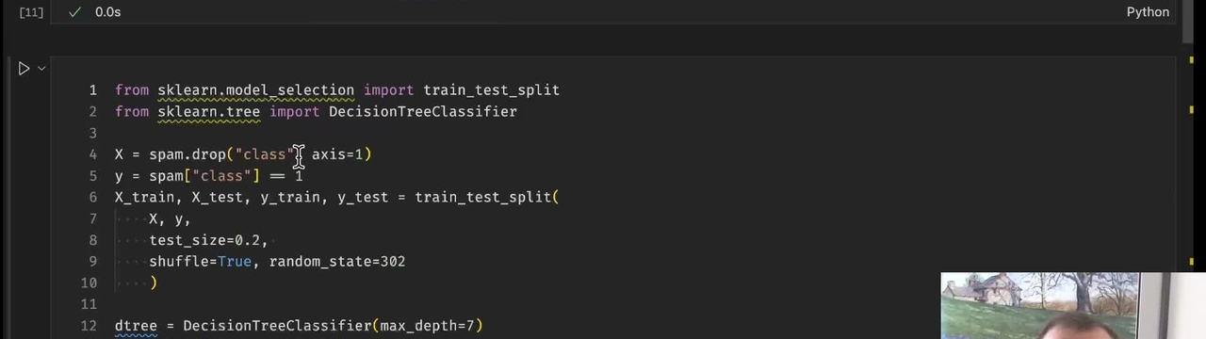Click random_state=302 in the code
The height and width of the screenshot is (339, 1206).
click(337, 262)
